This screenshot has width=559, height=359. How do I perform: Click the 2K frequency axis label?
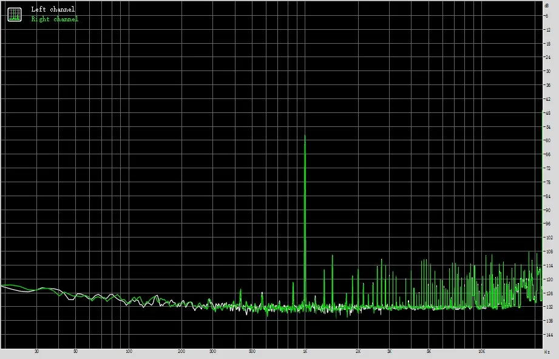click(358, 352)
